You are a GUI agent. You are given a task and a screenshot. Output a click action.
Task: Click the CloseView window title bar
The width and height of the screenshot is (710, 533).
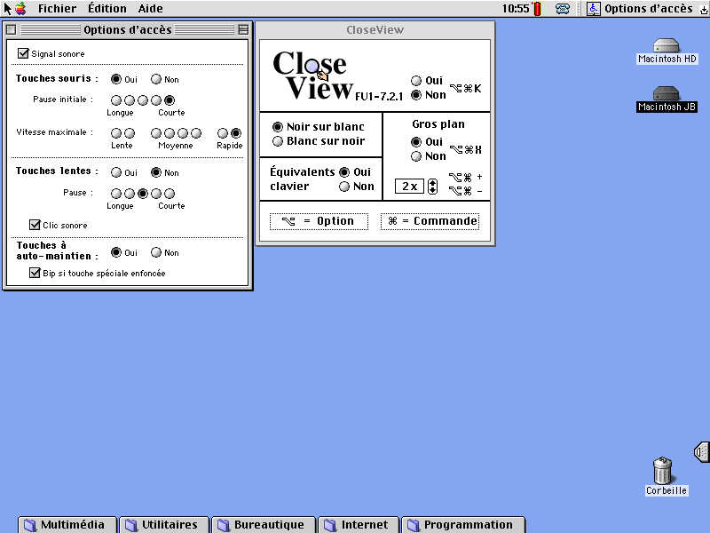coord(375,30)
